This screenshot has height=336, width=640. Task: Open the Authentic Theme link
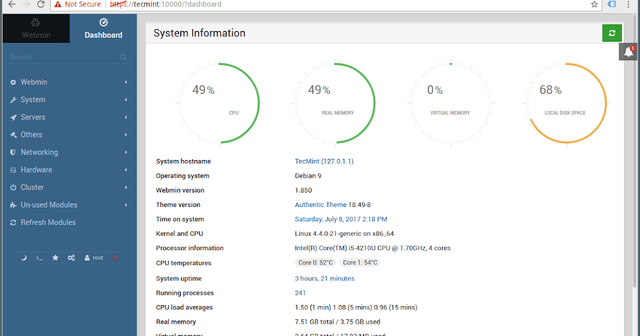click(321, 205)
